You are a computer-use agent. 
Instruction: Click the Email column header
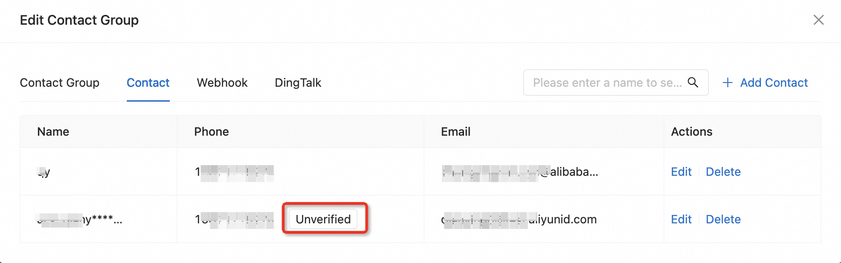456,131
